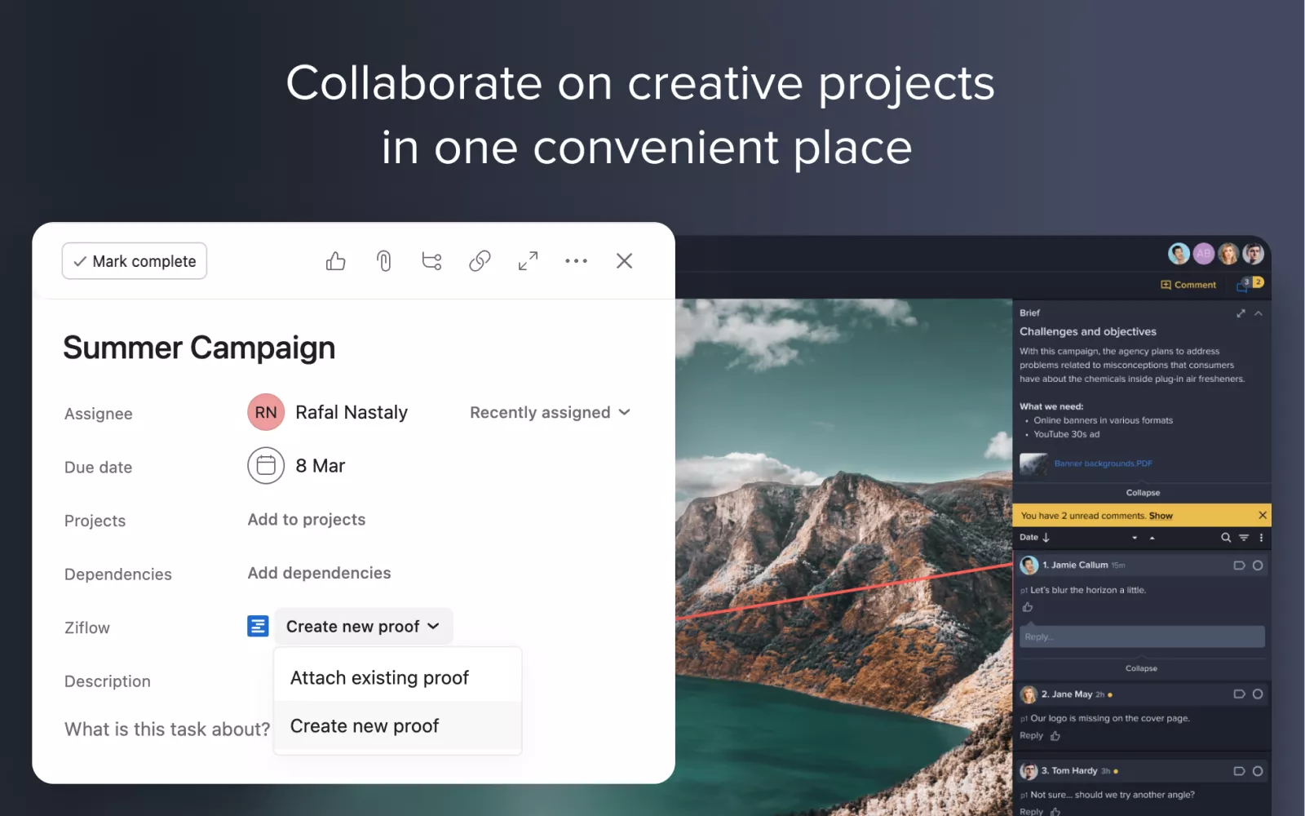Mark Jamie Callum's comment resolved circle
Viewport: 1305px width, 816px height.
tap(1258, 565)
